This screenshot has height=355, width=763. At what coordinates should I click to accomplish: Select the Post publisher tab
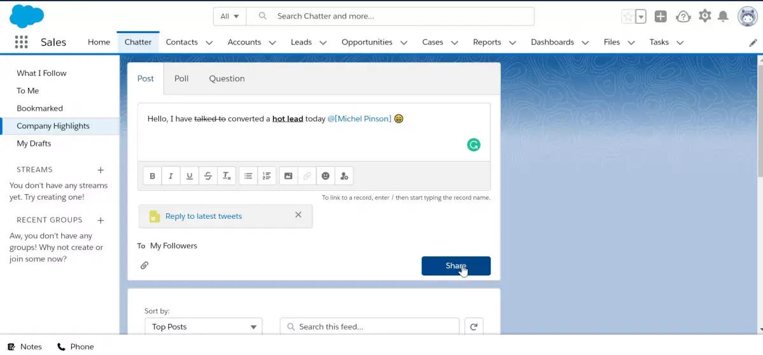(x=146, y=78)
